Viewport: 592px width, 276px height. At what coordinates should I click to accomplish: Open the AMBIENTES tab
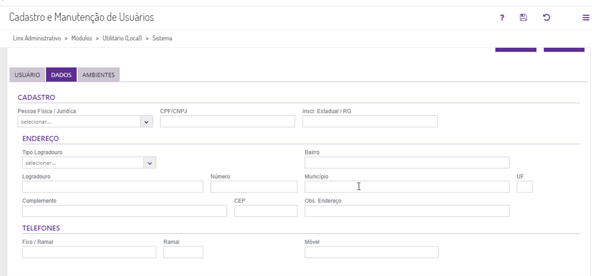[98, 75]
